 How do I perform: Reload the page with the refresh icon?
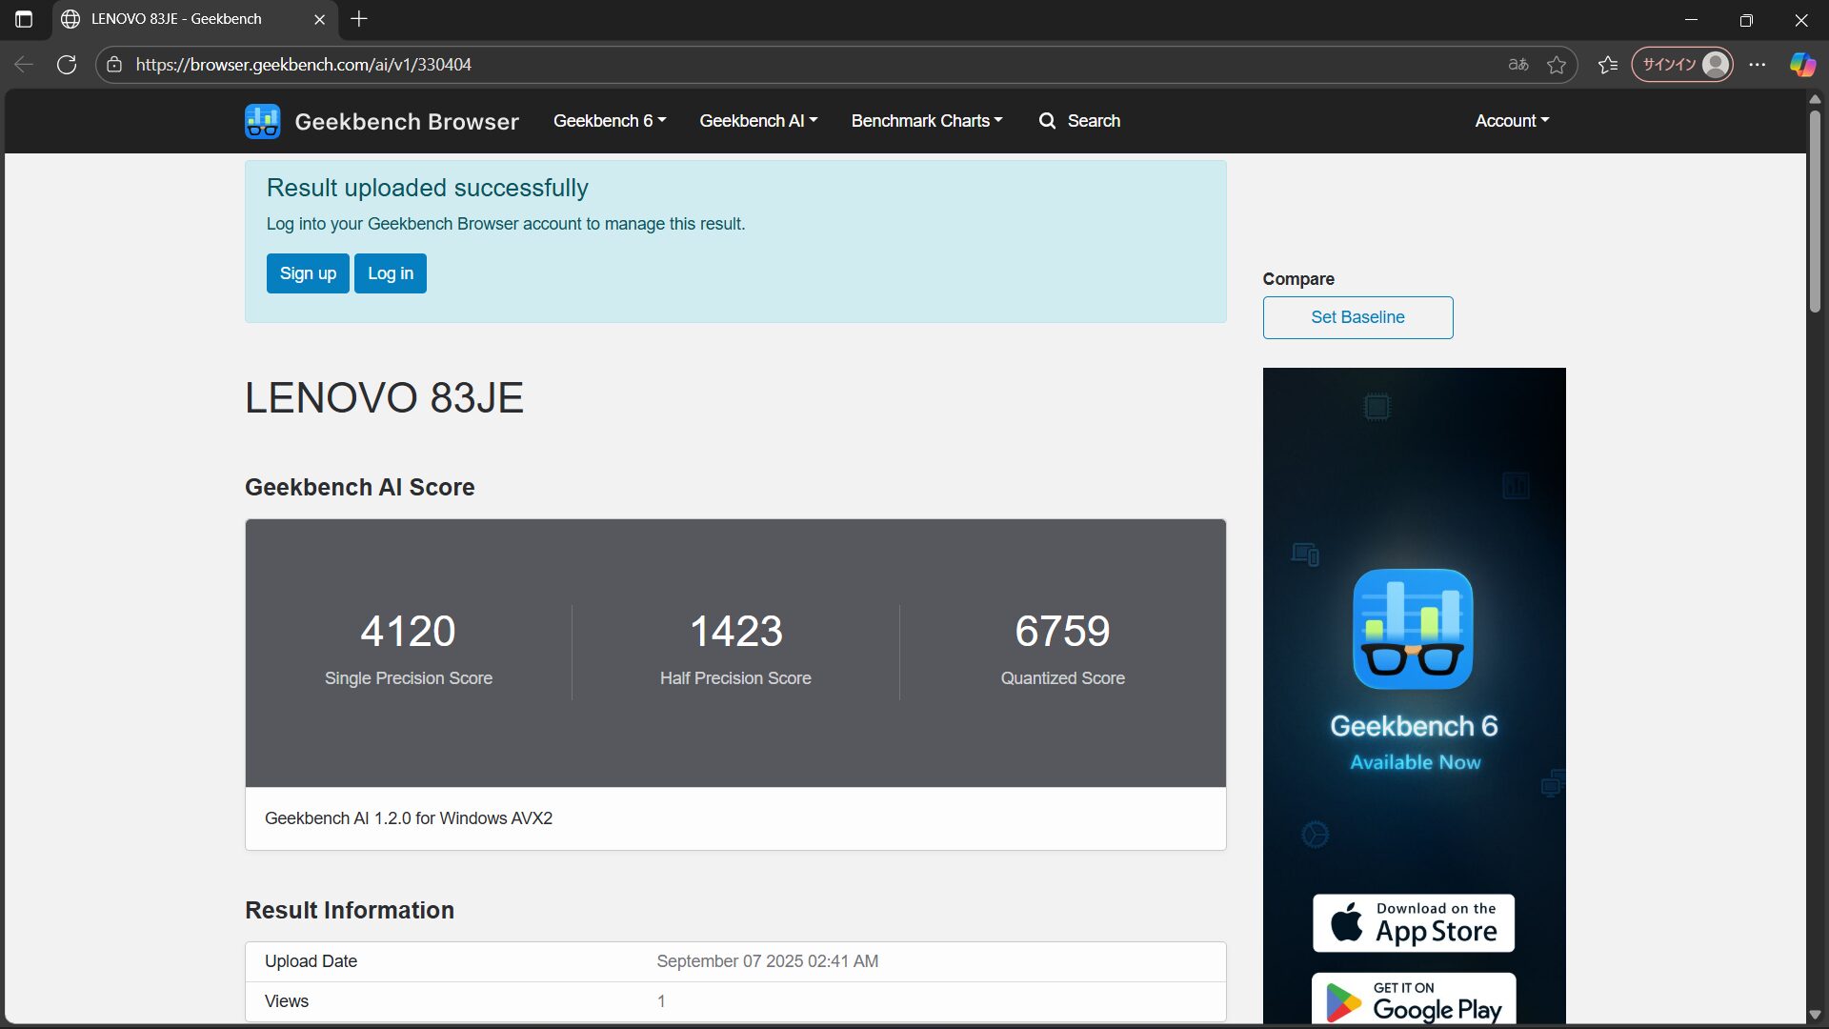tap(67, 65)
